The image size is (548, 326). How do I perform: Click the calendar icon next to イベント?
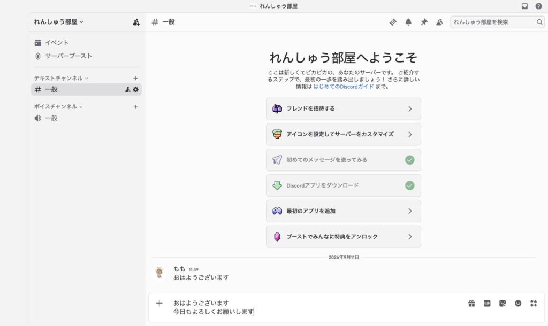coord(38,43)
